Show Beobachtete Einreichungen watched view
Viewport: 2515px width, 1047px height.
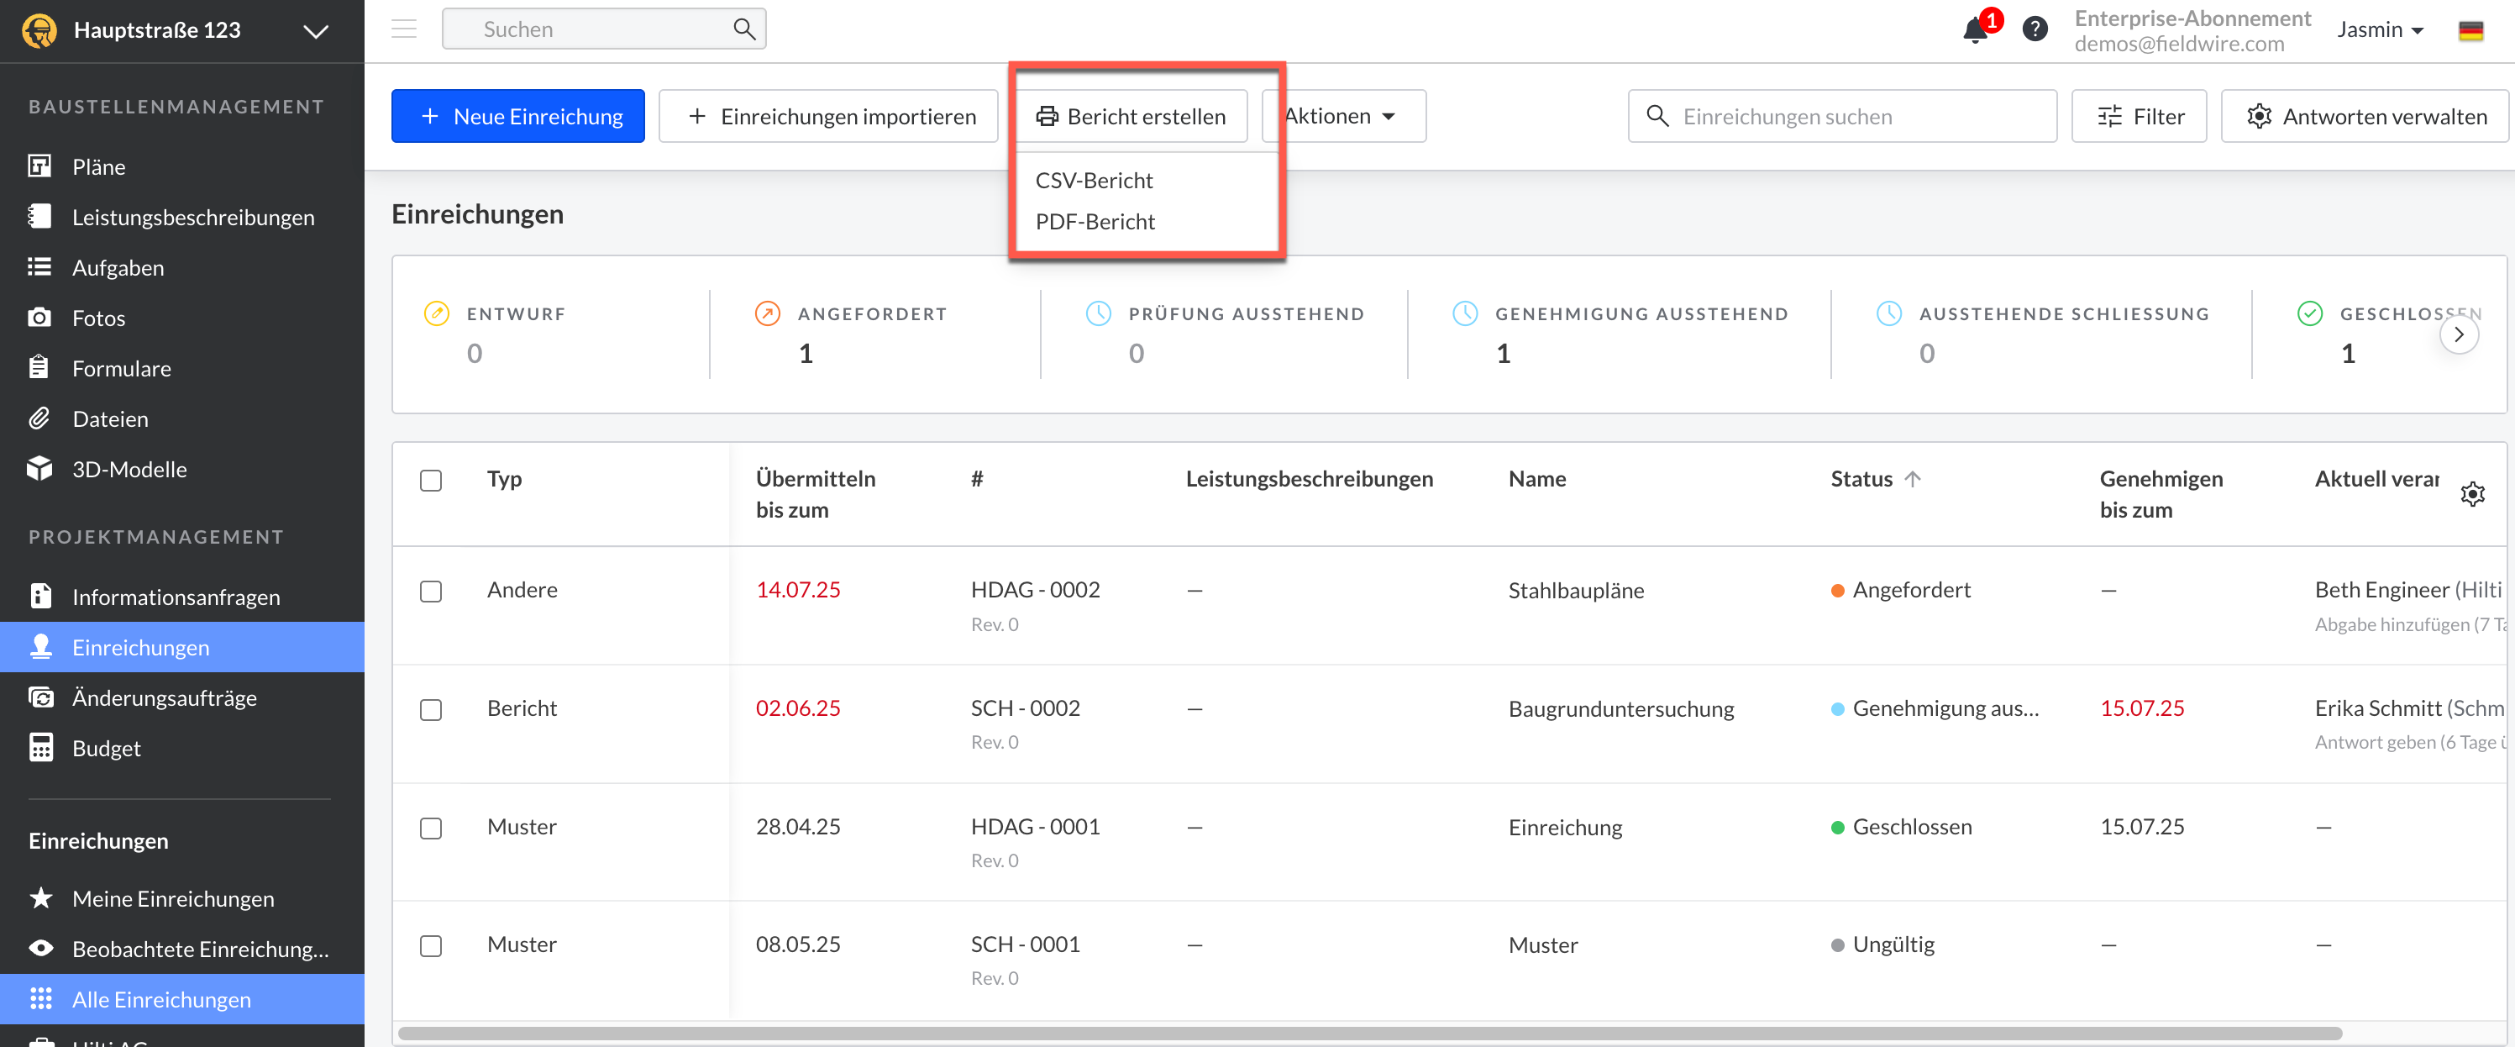(200, 949)
